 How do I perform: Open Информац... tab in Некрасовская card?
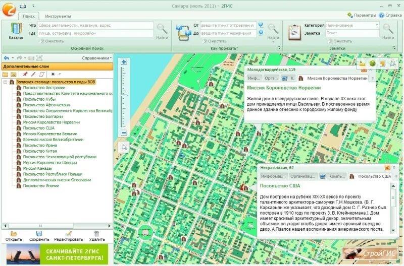pyautogui.click(x=273, y=176)
